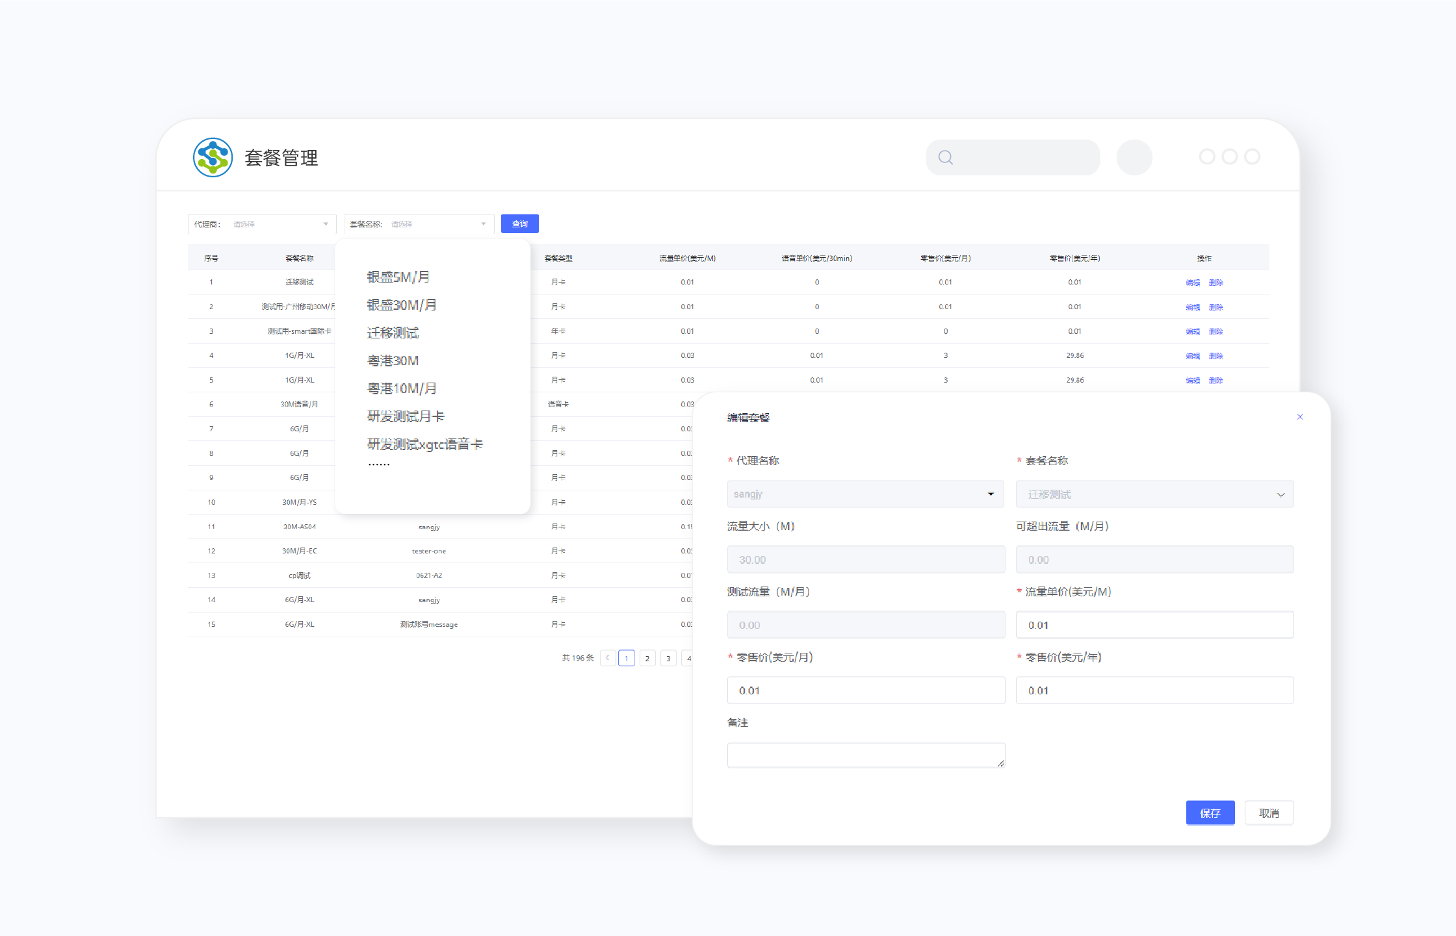The width and height of the screenshot is (1456, 936).
Task: Select 银盛5M/月 from the dropdown list
Action: [398, 277]
